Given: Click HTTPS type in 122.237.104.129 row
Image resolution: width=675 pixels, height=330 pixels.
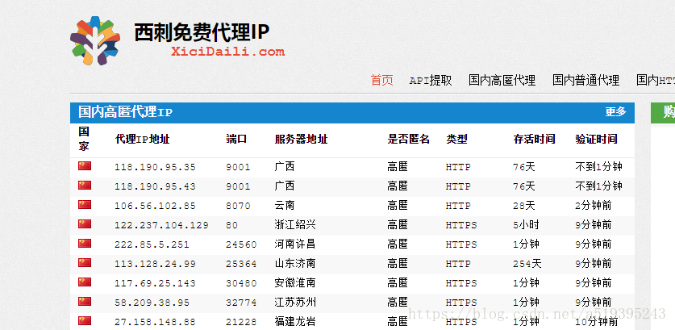Looking at the screenshot, I should (461, 225).
